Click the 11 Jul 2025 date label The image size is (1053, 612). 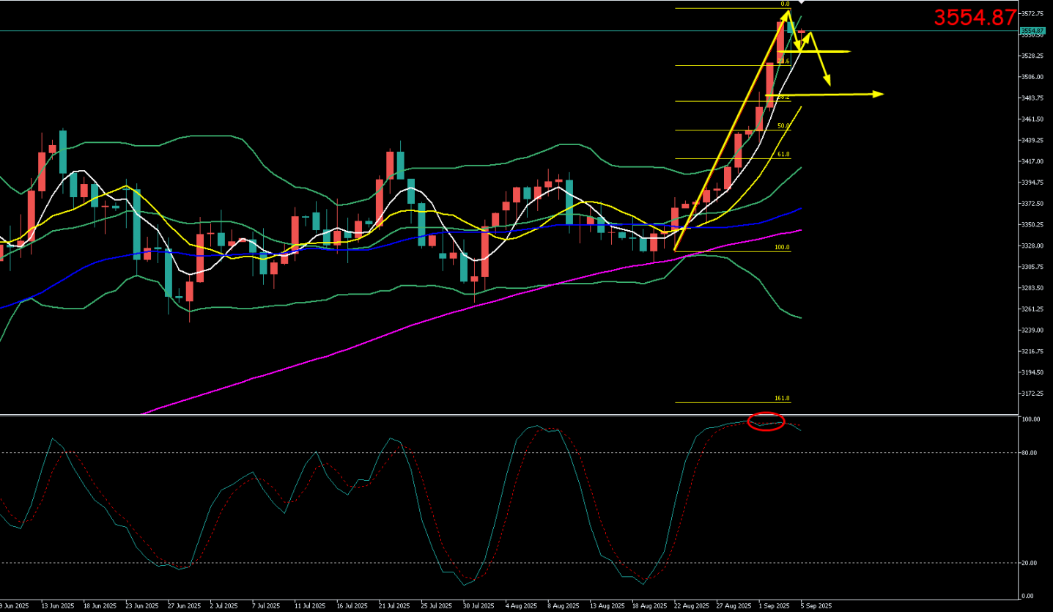(x=310, y=606)
